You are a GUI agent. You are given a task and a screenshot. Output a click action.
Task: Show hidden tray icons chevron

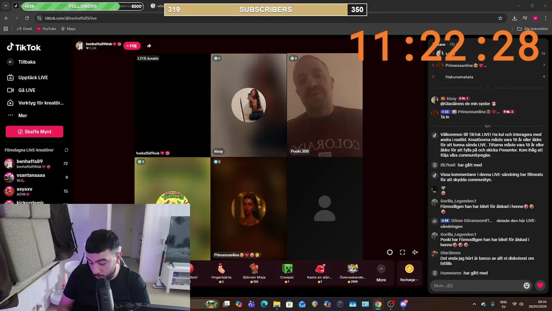point(474,304)
